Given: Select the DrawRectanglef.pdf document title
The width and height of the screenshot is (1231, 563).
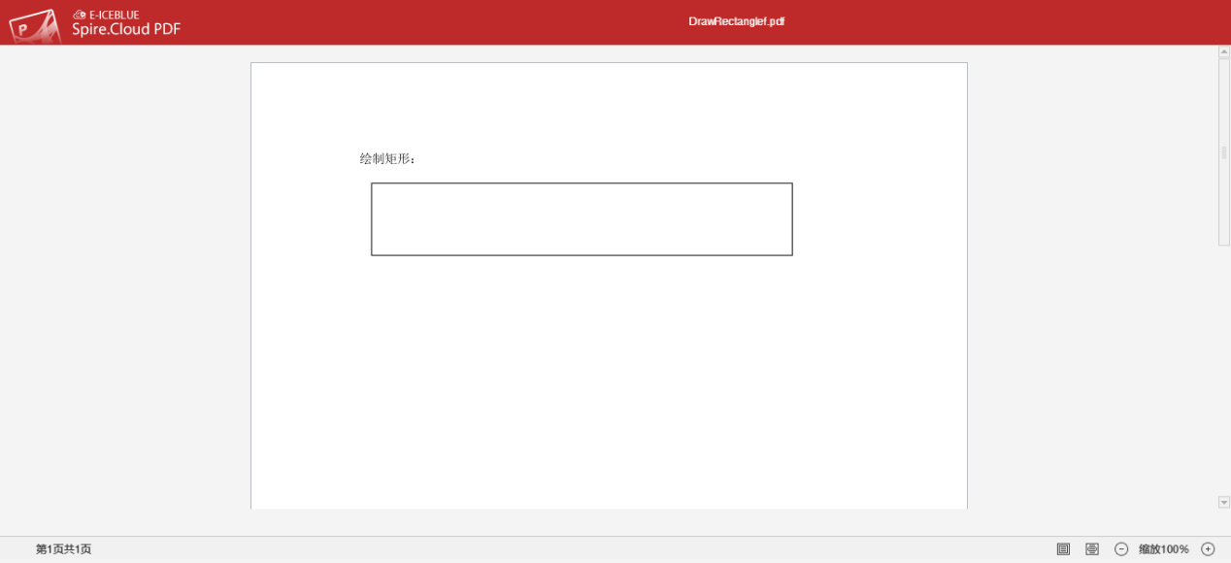Looking at the screenshot, I should (x=737, y=19).
